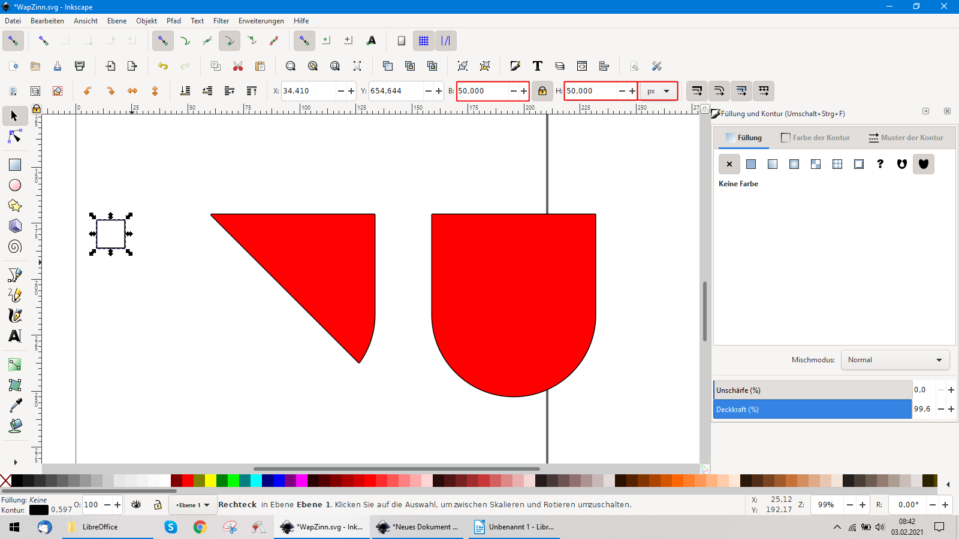Screen dimensions: 959x539
Task: Click the Cut scissors icon
Action: point(238,66)
